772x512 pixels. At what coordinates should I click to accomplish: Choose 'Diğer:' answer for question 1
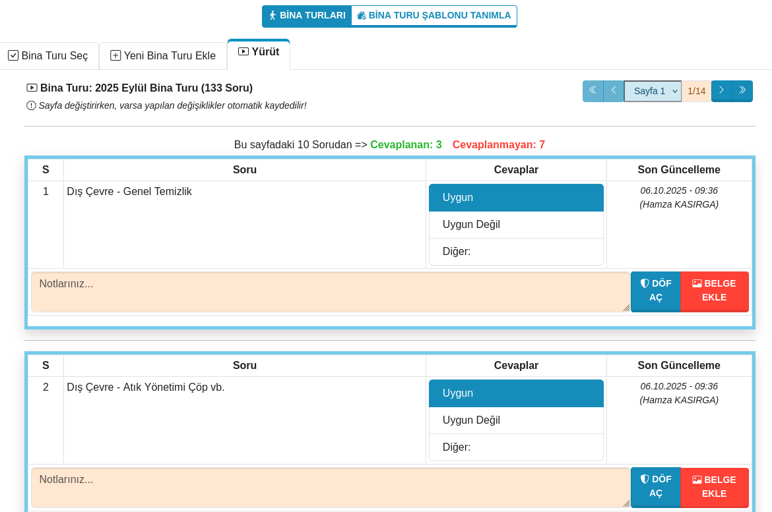click(516, 252)
